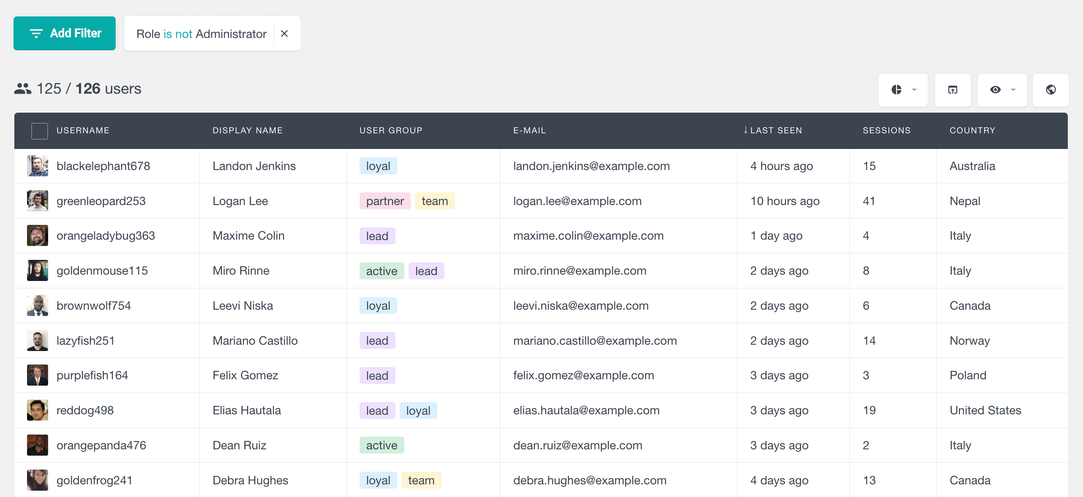Click the active tag for Dean Ruiz

pyautogui.click(x=382, y=445)
